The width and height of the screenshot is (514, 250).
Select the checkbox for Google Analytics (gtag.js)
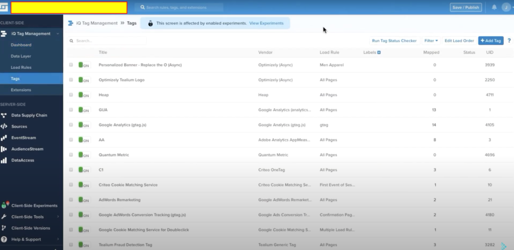pos(71,125)
